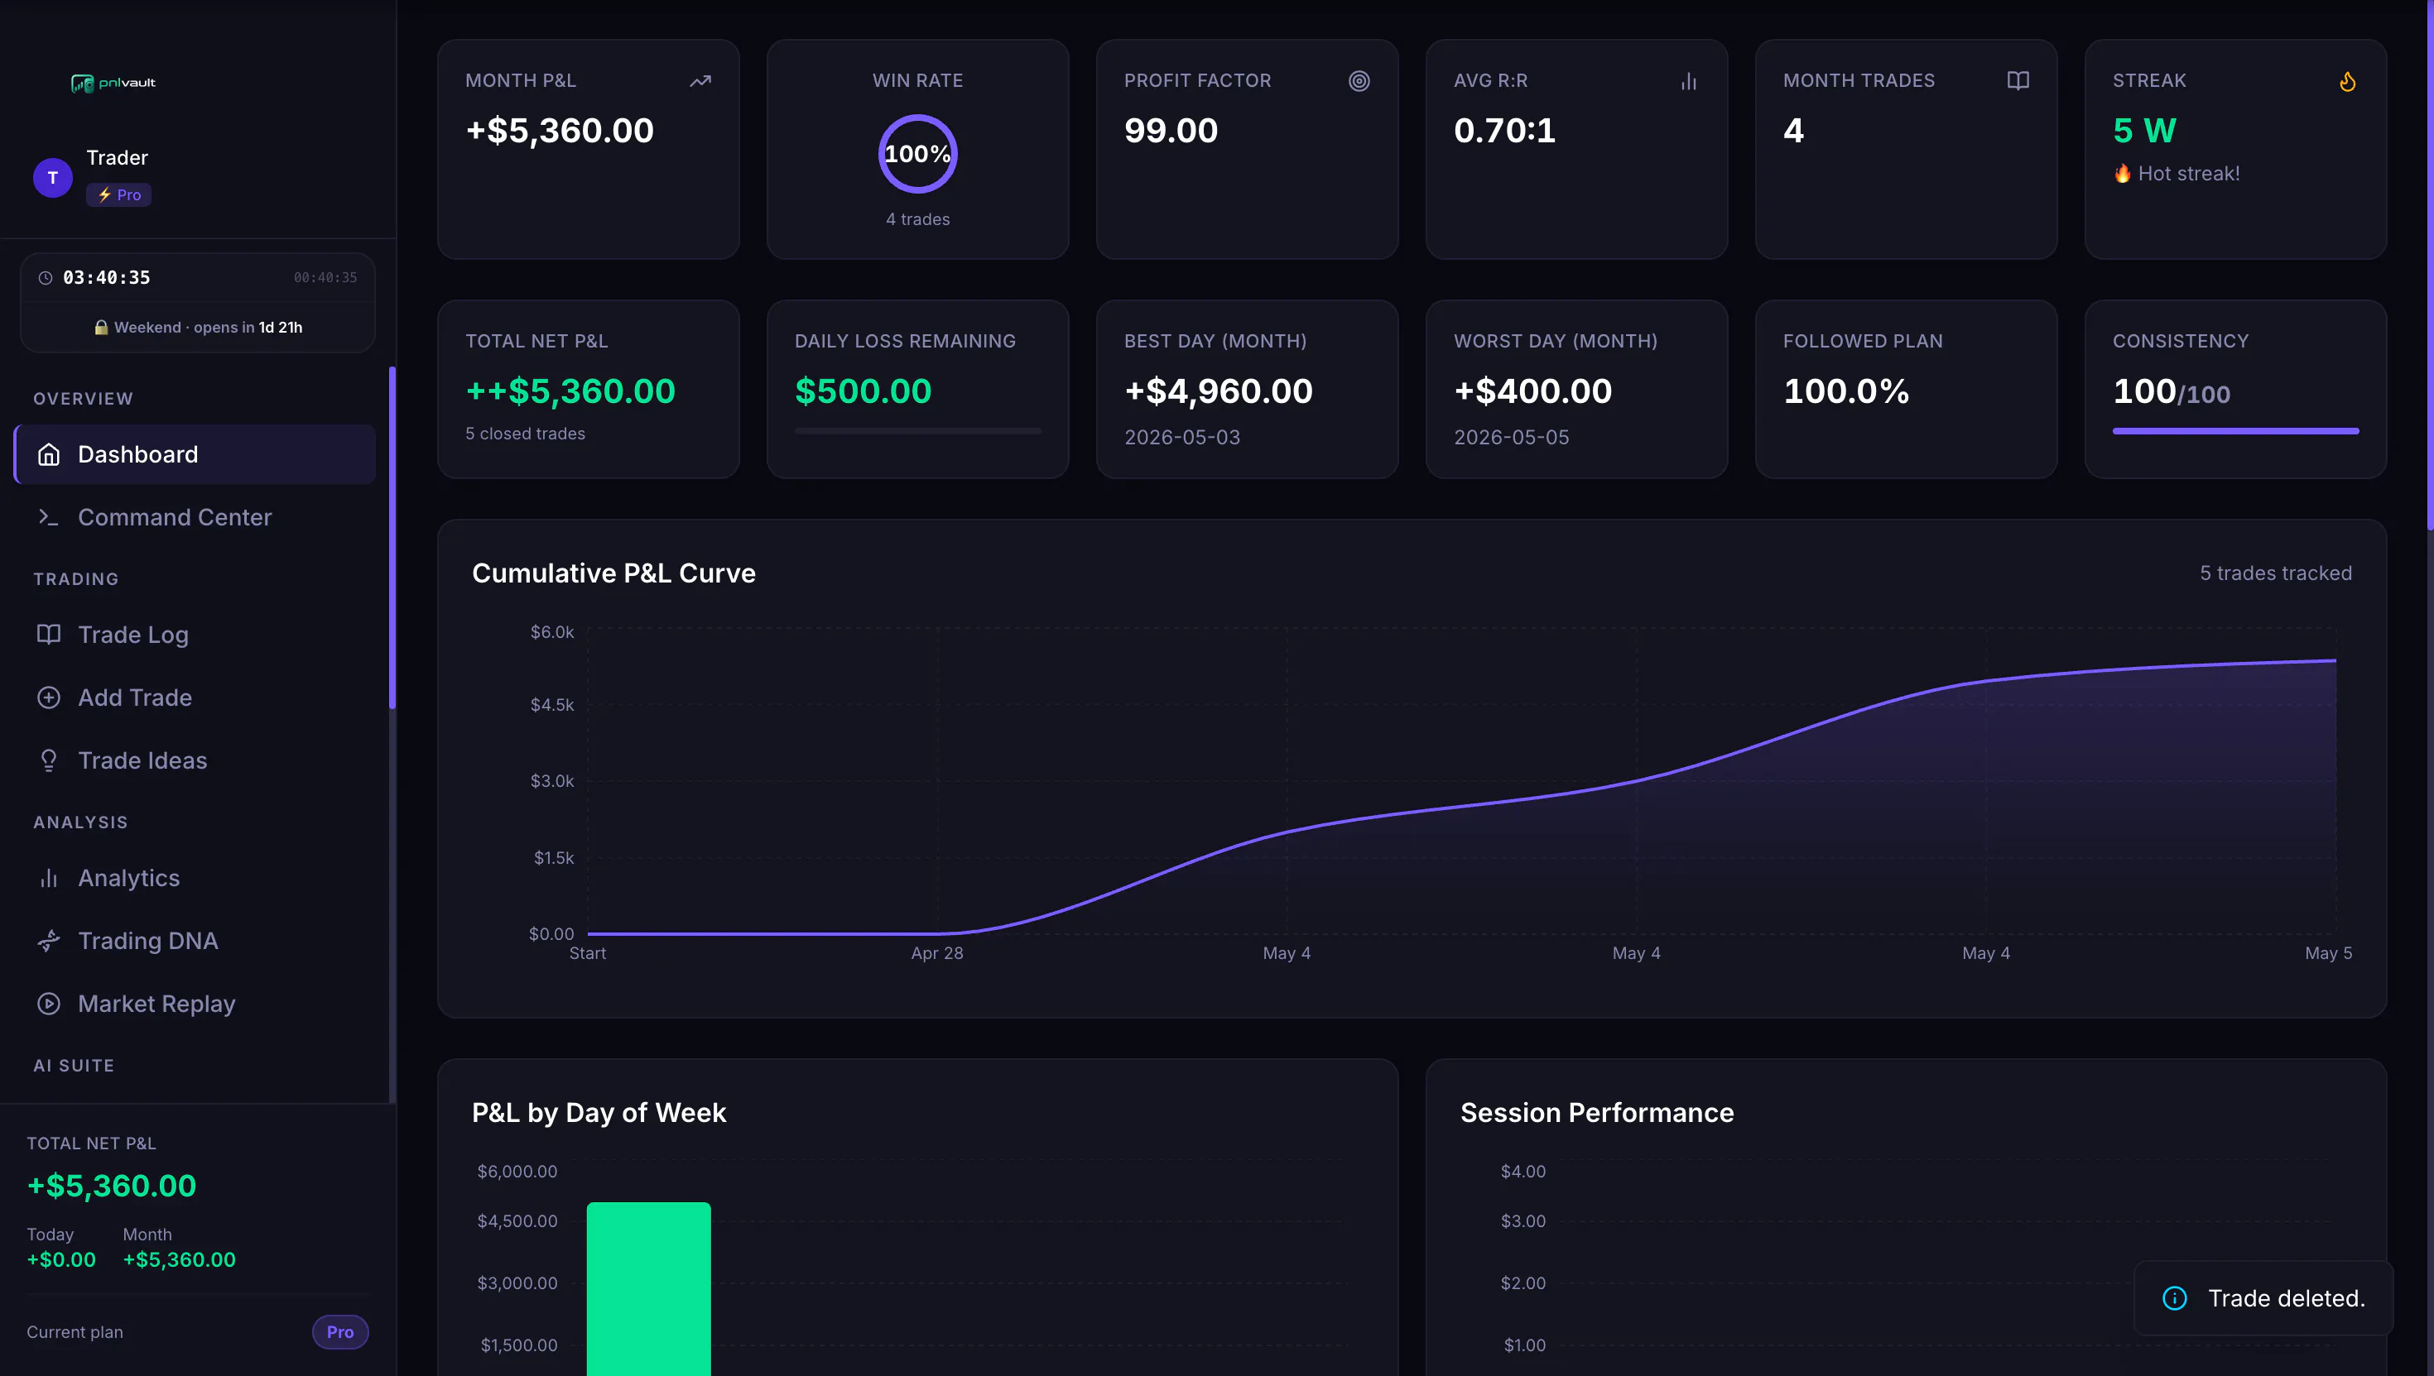Click the clock icon beside 03:40:35

point(45,278)
